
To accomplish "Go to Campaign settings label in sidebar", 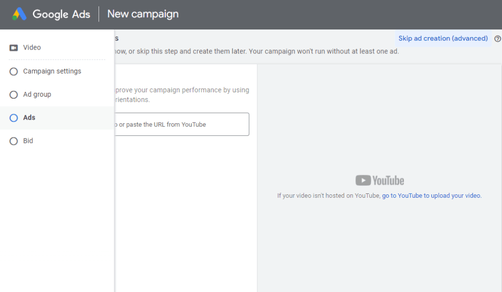I will 52,71.
